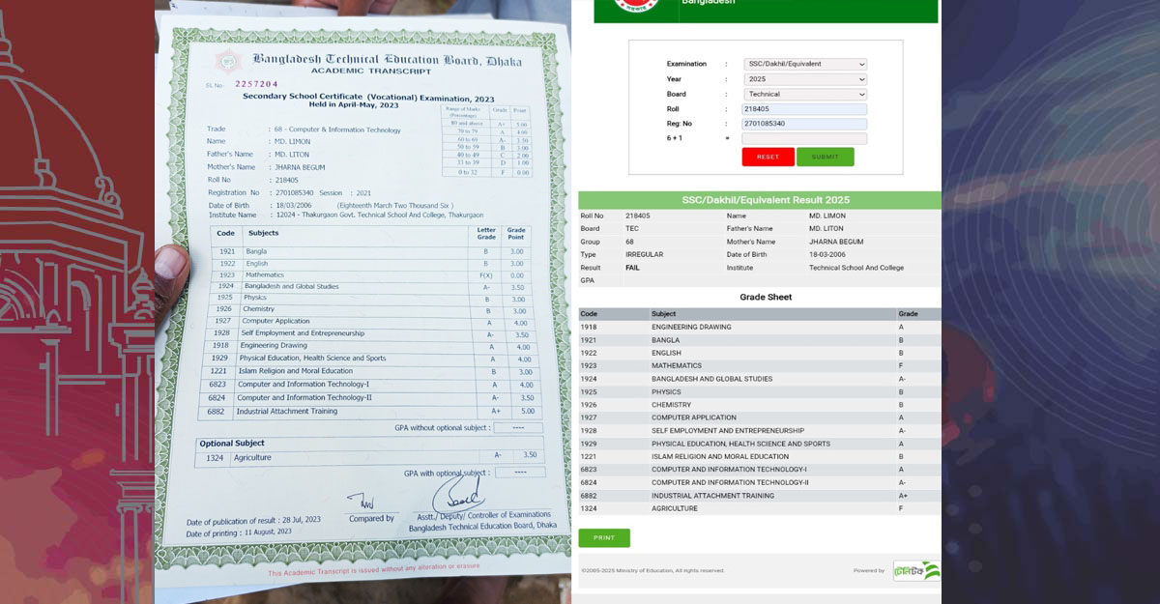Click the building illustration on the left background
Image resolution: width=1160 pixels, height=604 pixels.
click(x=68, y=290)
